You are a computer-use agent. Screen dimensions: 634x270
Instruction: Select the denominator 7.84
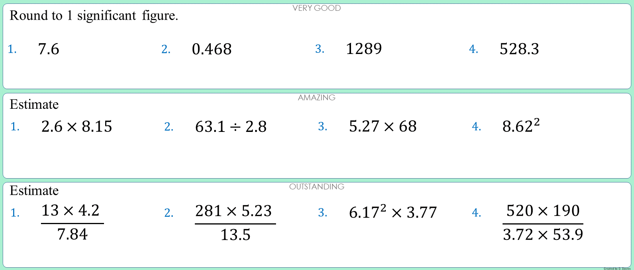click(x=72, y=234)
